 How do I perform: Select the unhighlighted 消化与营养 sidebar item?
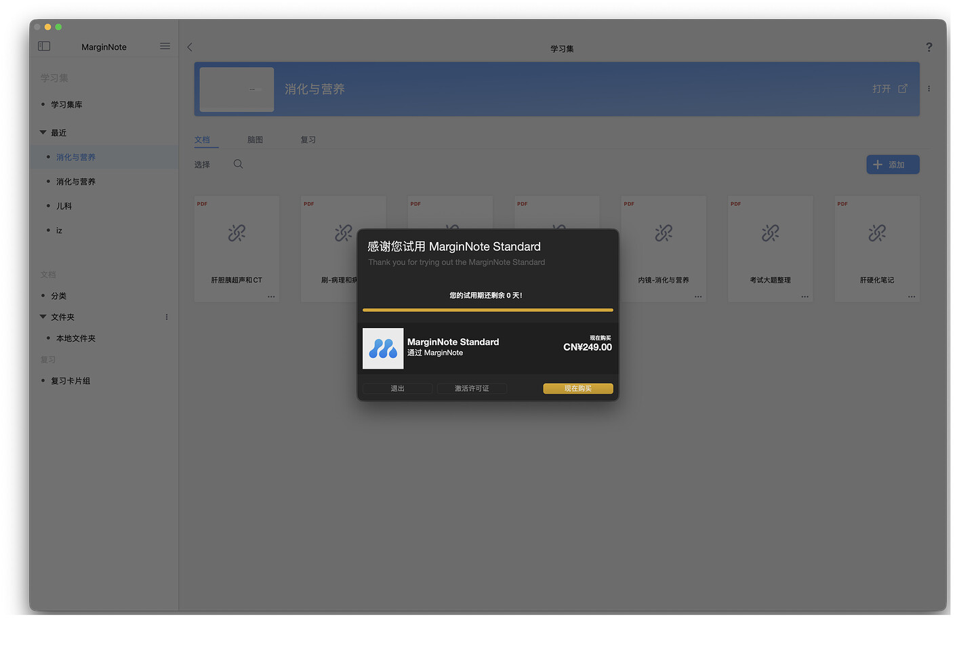tap(76, 182)
